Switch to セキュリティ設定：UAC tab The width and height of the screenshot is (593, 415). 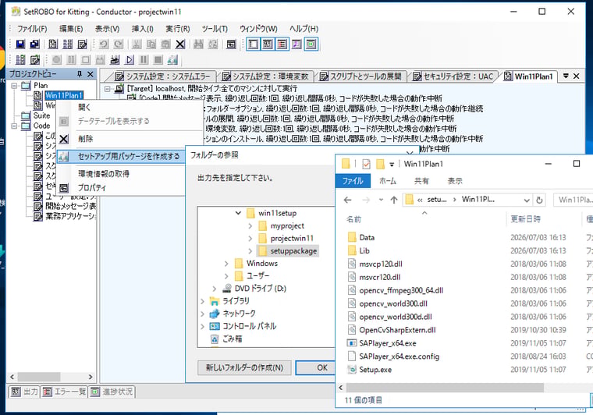tap(453, 76)
